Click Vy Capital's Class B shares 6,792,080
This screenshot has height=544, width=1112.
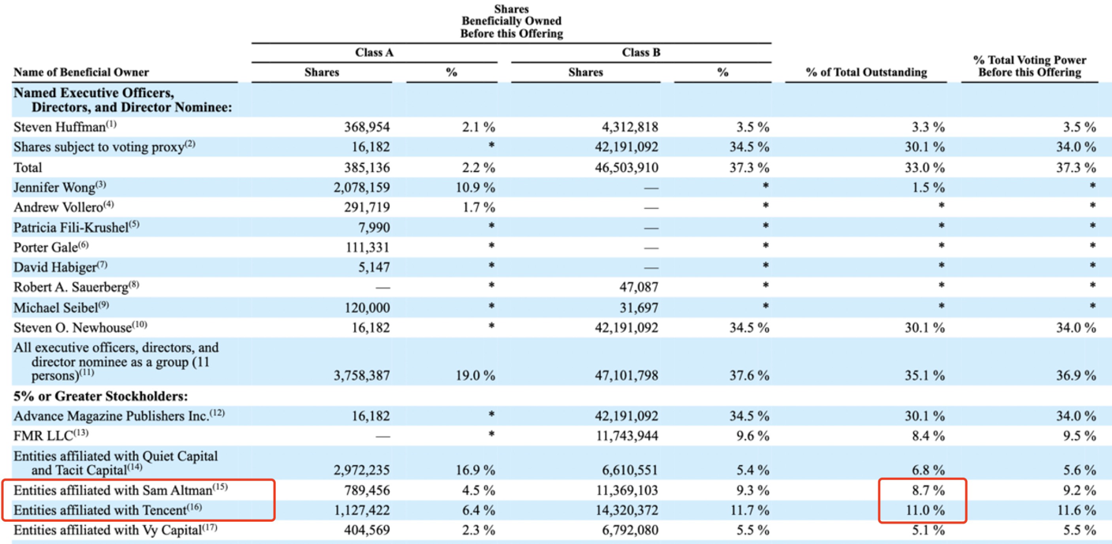click(x=629, y=531)
